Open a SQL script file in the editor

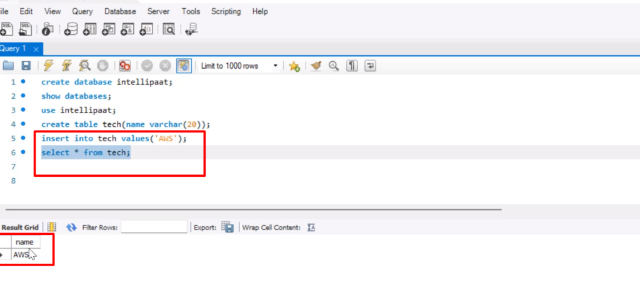8,66
